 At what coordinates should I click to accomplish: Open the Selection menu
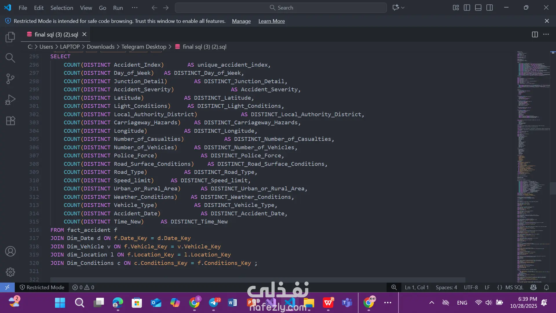coord(62,8)
